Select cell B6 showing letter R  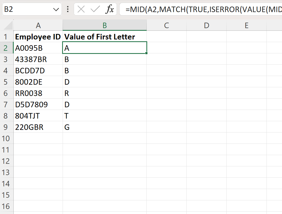coord(105,93)
